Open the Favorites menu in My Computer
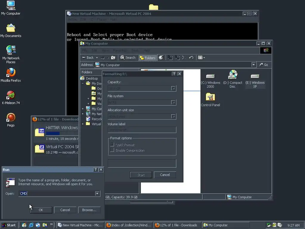Screen dimensions: 305x229 [x=119, y=50]
